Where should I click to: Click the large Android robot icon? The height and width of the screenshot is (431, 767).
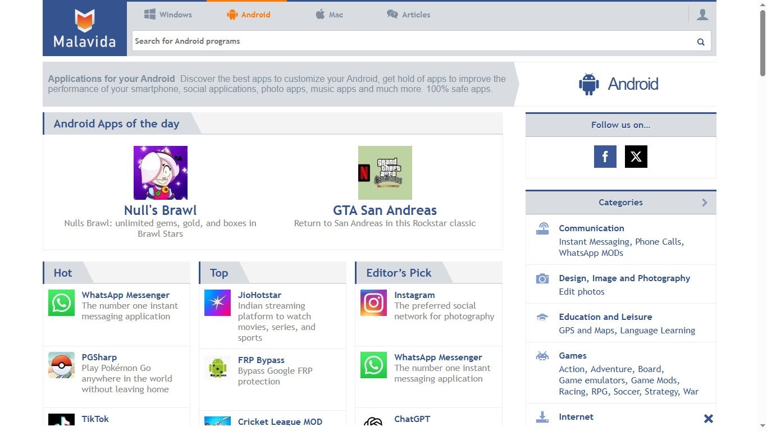tap(588, 84)
